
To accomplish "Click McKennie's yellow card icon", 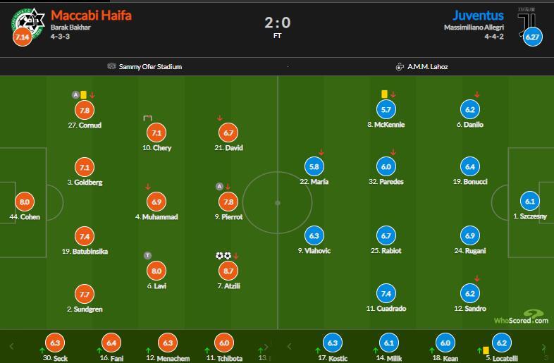I will [x=384, y=93].
